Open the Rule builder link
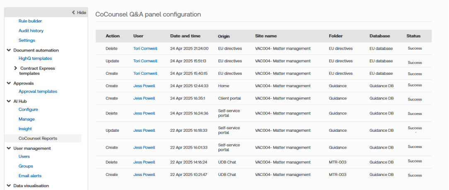This screenshot has width=449, height=190. click(30, 21)
